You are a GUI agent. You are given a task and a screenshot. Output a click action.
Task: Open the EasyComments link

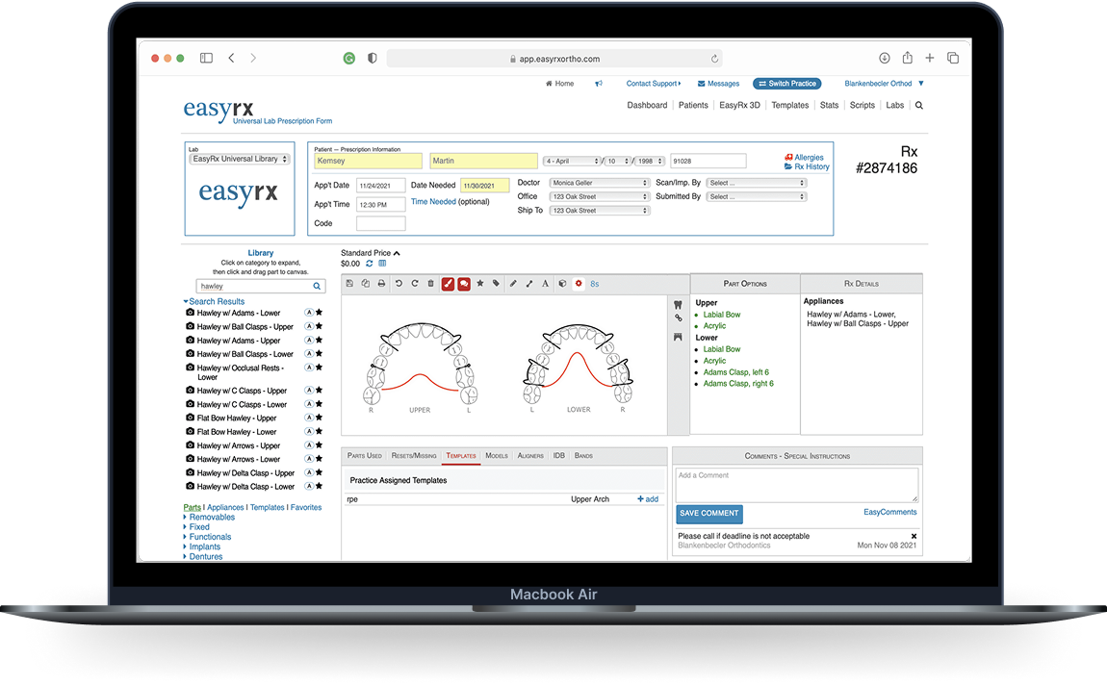click(890, 512)
